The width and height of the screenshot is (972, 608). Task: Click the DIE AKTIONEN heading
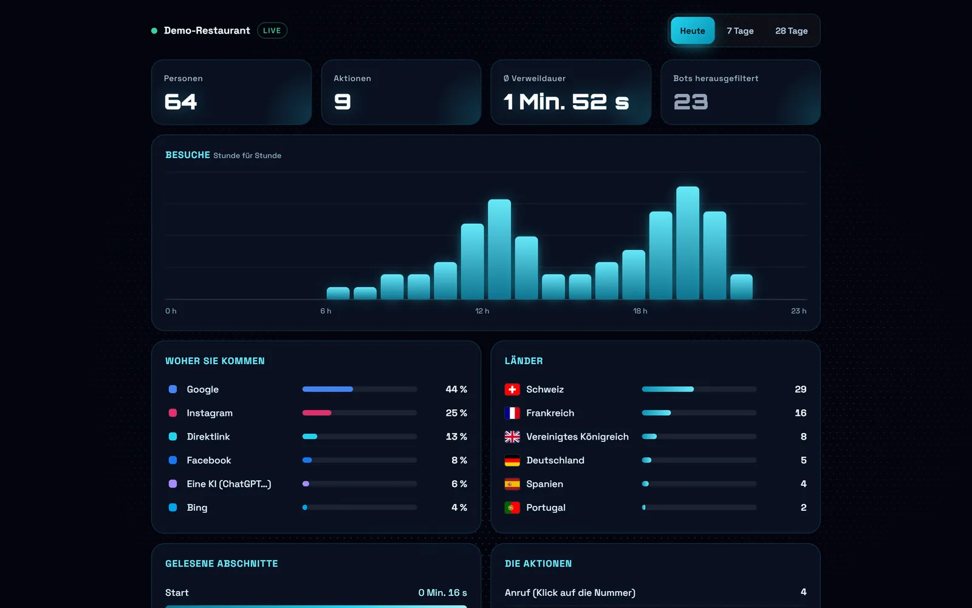click(x=538, y=564)
